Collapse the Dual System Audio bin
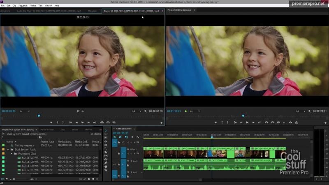 (x=8, y=149)
